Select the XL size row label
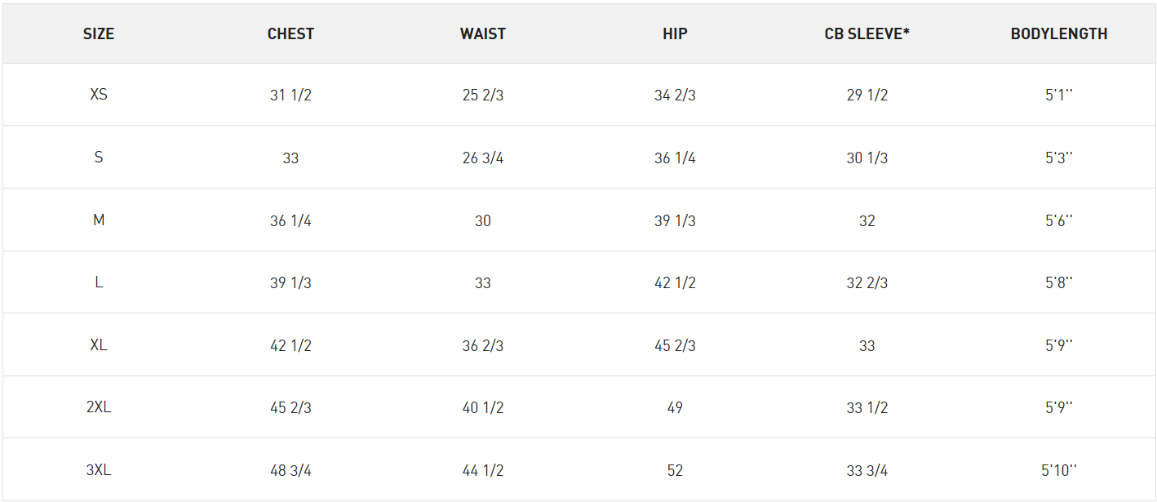The width and height of the screenshot is (1157, 502). 99,345
